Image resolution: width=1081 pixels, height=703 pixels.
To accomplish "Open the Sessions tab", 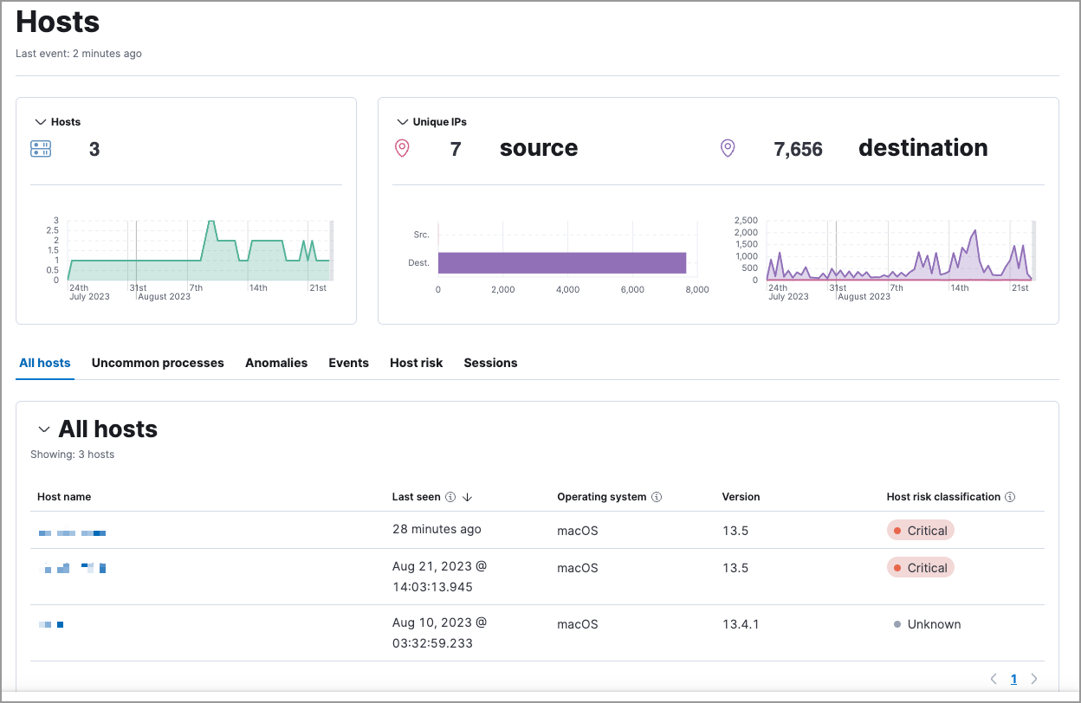I will click(x=490, y=363).
